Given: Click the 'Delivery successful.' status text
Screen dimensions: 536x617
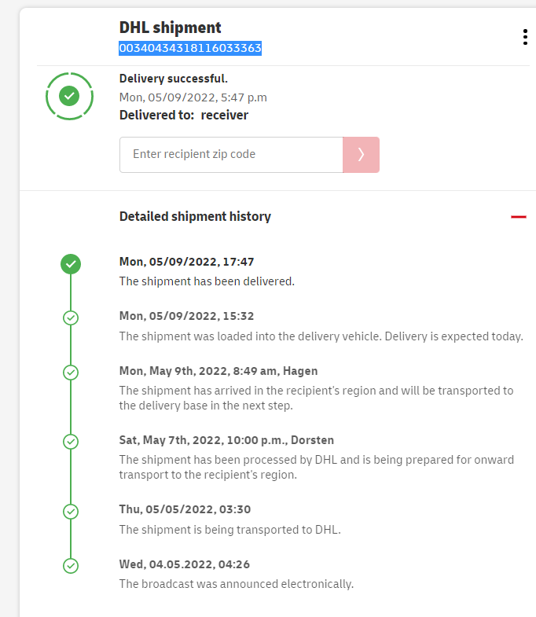Looking at the screenshot, I should click(173, 79).
